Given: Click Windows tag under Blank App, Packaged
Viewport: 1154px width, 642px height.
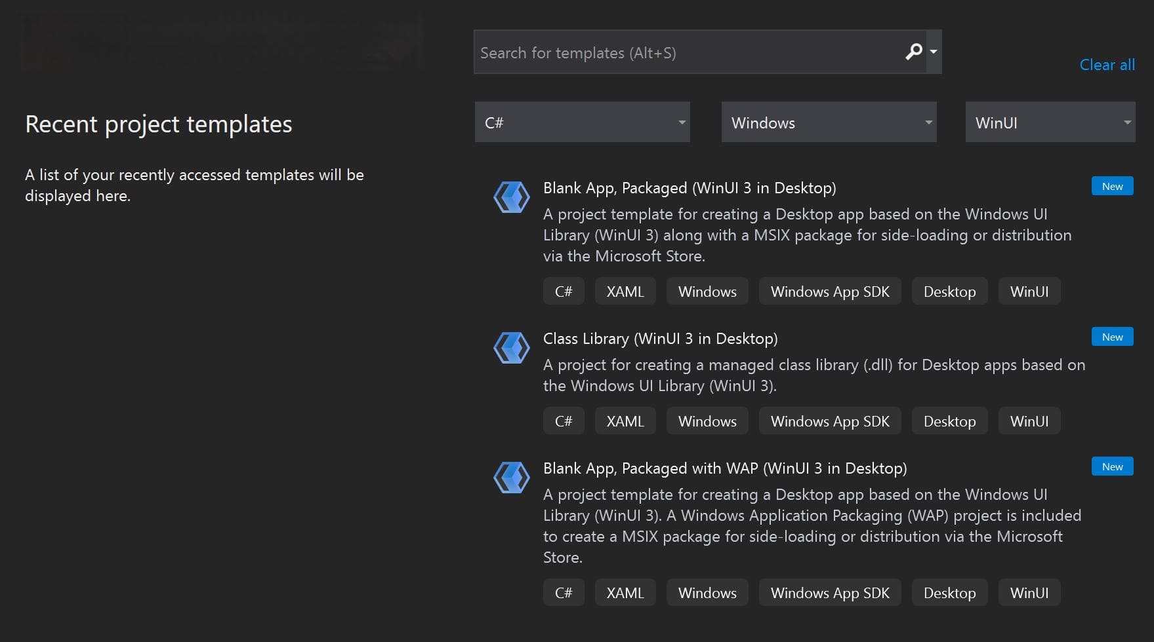Looking at the screenshot, I should [x=707, y=292].
